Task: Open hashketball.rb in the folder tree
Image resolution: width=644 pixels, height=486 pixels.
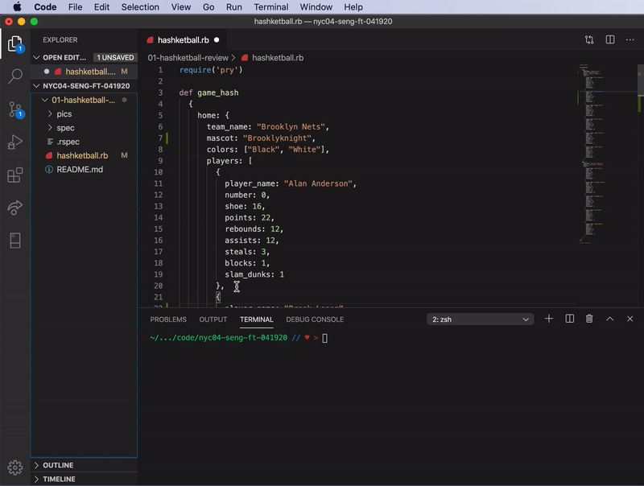Action: click(84, 155)
